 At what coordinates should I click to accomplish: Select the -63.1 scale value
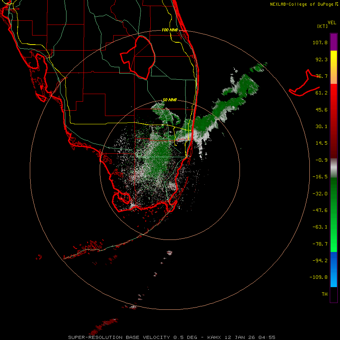pyautogui.click(x=320, y=227)
